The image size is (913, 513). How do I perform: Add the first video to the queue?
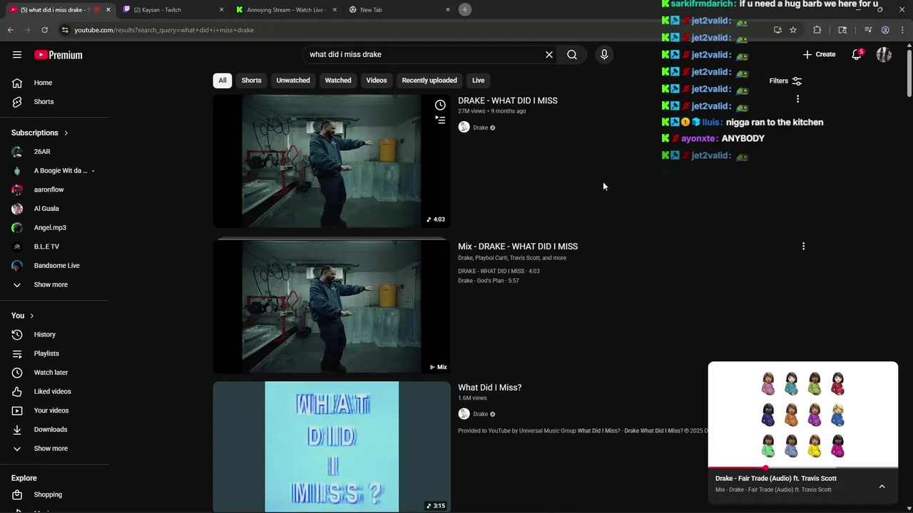(440, 120)
